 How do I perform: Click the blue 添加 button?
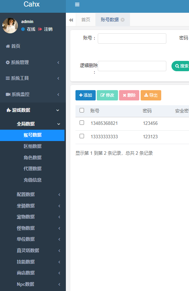(85, 95)
